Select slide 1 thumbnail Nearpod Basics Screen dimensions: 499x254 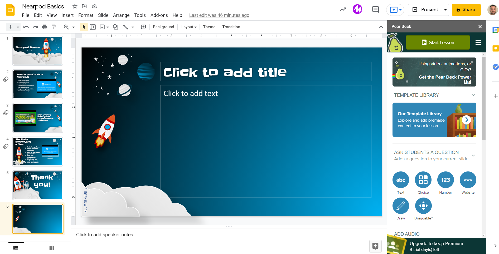(38, 51)
